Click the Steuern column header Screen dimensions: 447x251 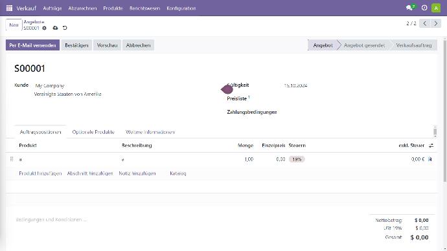(x=297, y=146)
